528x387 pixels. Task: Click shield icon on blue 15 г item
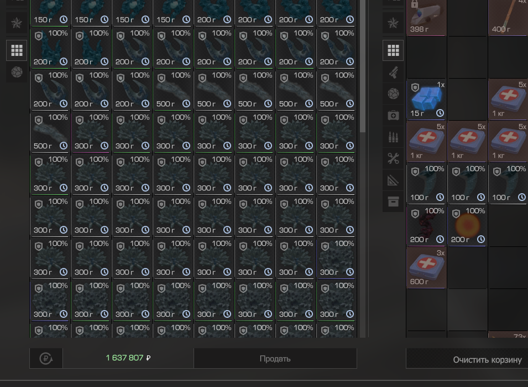click(415, 87)
